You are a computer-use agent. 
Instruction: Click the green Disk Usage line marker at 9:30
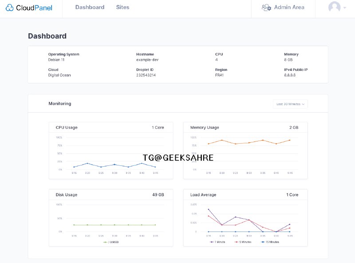pos(114,225)
